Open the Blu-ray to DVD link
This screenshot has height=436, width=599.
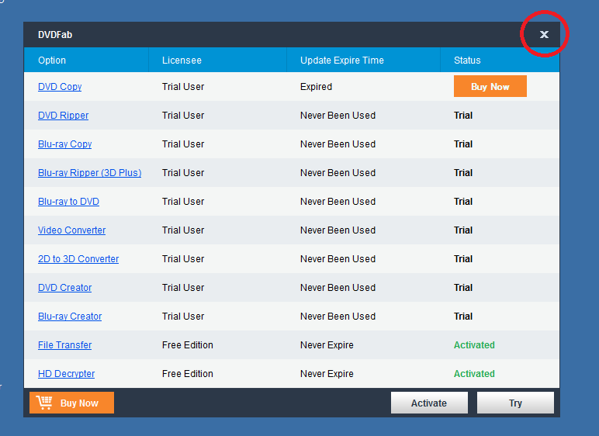[x=68, y=202]
